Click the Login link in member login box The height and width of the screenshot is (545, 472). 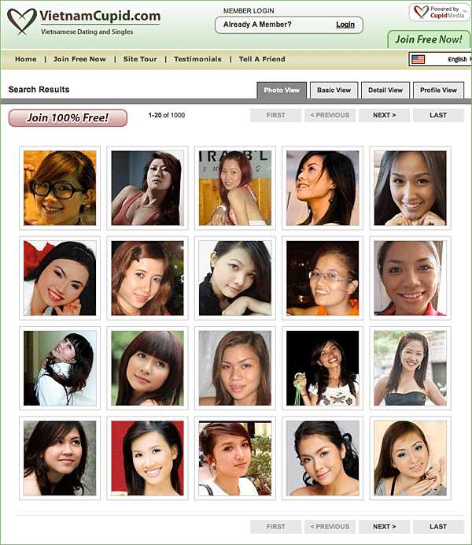(345, 24)
